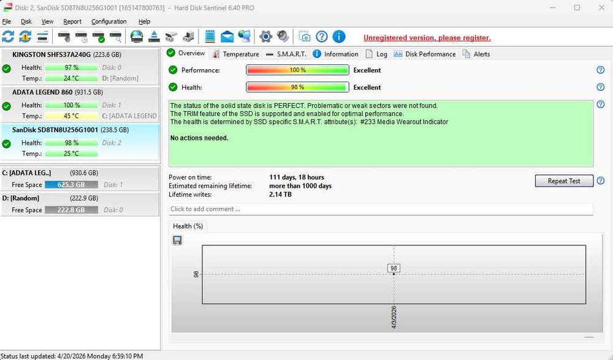The width and height of the screenshot is (613, 360).
Task: Open the Configuration menu
Action: coord(109,21)
